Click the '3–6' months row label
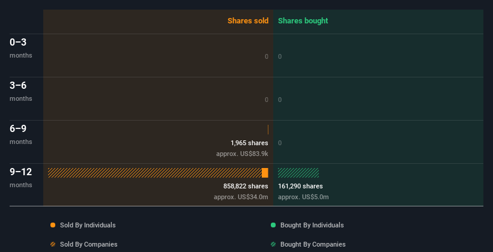 pyautogui.click(x=18, y=85)
